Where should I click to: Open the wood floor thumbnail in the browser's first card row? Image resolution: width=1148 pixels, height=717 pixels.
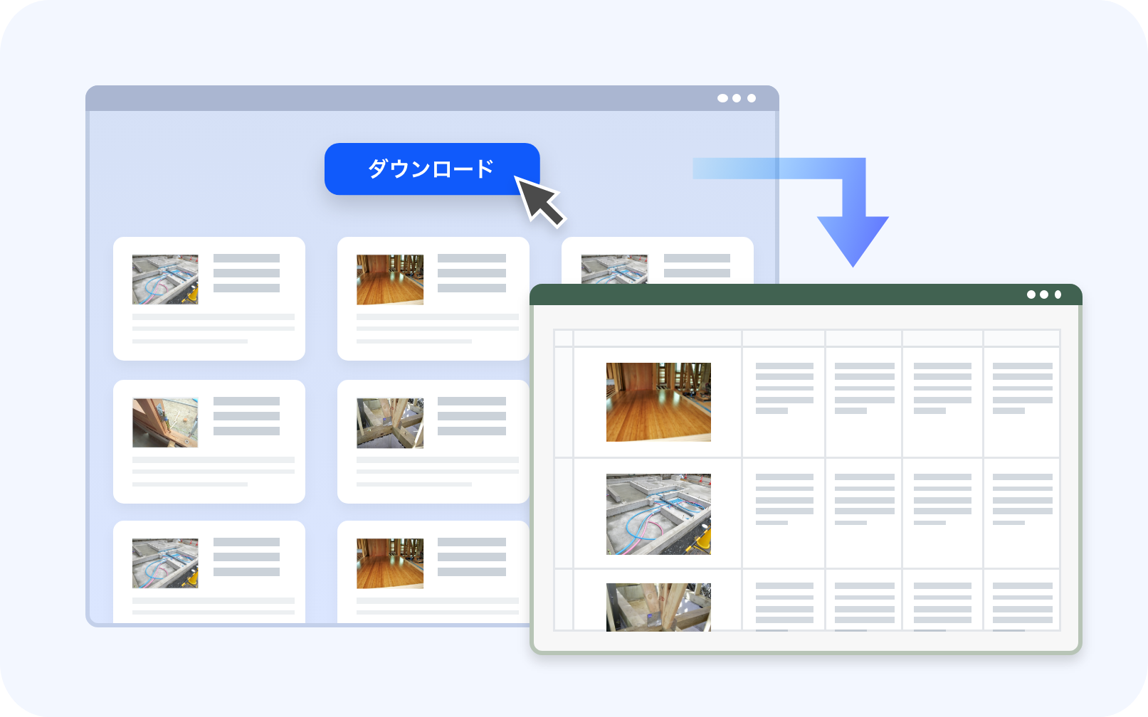pos(390,280)
